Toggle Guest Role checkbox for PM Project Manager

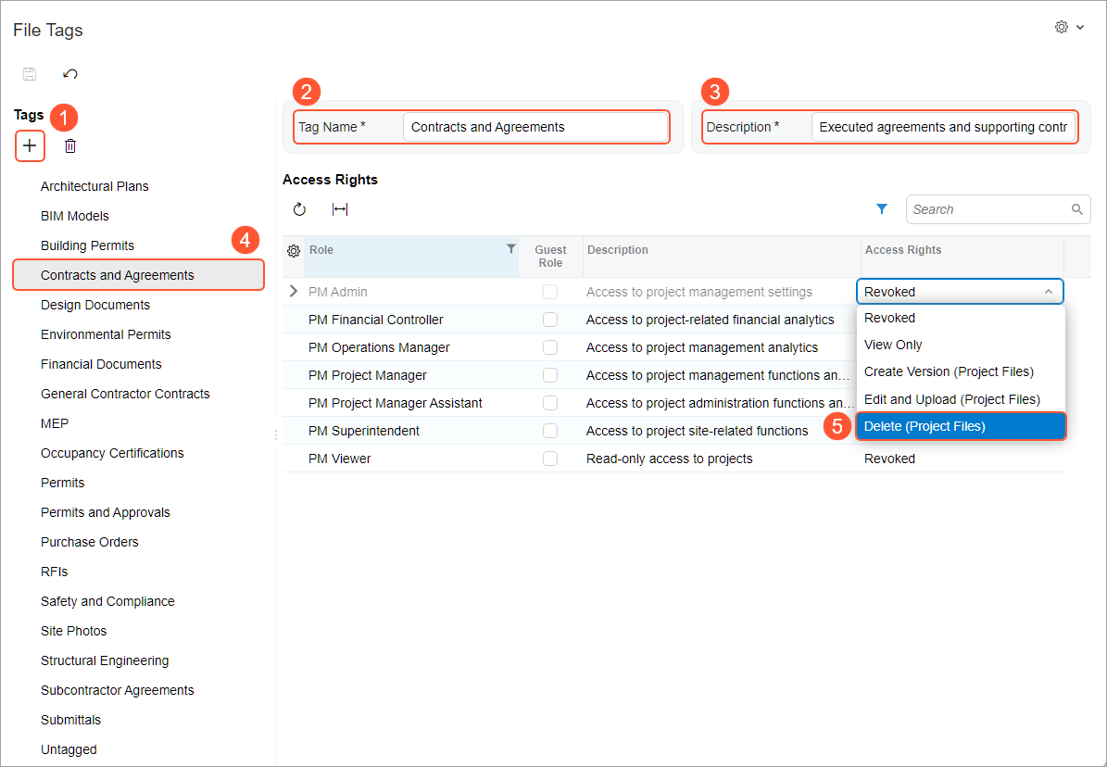[550, 375]
